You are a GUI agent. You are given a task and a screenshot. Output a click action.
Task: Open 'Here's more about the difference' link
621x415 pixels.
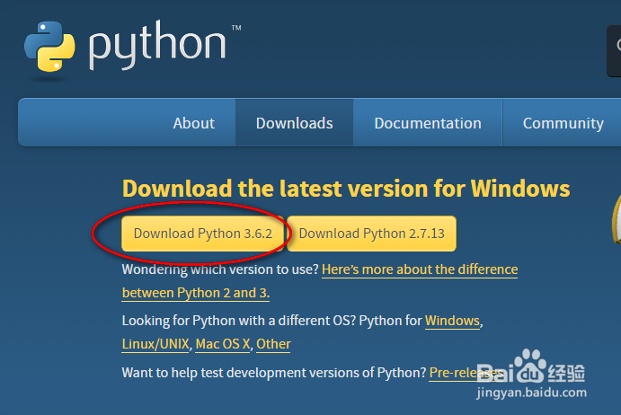(420, 269)
